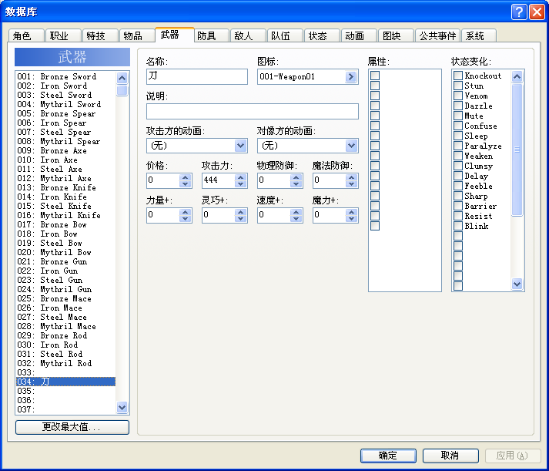The image size is (549, 471).
Task: Check the Knockout state checkbox
Action: coord(458,76)
